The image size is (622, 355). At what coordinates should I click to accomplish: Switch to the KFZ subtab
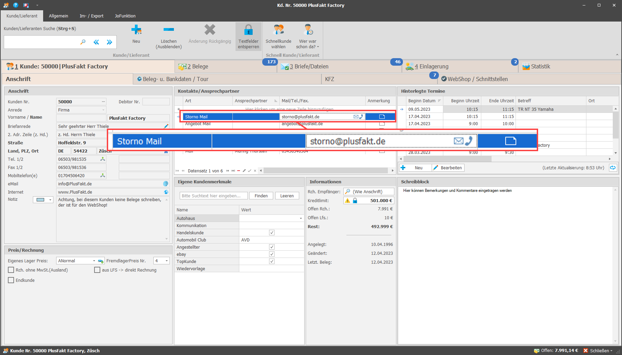click(380, 79)
